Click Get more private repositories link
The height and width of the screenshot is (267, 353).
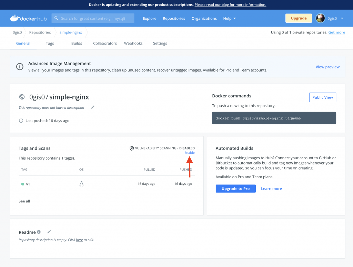pyautogui.click(x=336, y=32)
